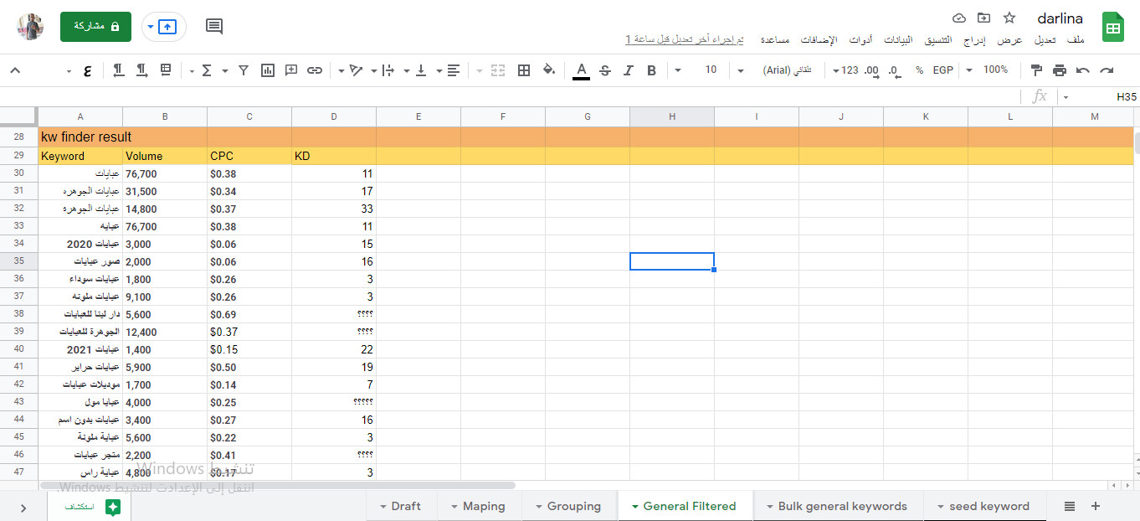
Task: Click the text wrapping icon
Action: tap(388, 70)
